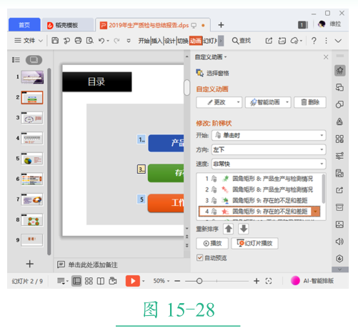358x331 pixels.
Task: Click fit slide to window icon
Action: pos(269,281)
